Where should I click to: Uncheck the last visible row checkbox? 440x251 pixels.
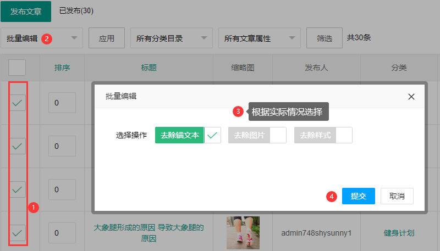pos(18,233)
